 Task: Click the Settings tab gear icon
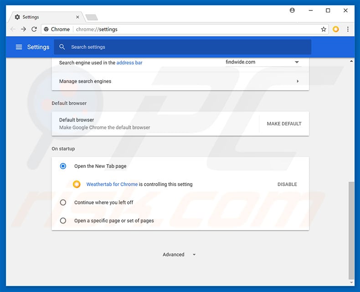point(17,17)
